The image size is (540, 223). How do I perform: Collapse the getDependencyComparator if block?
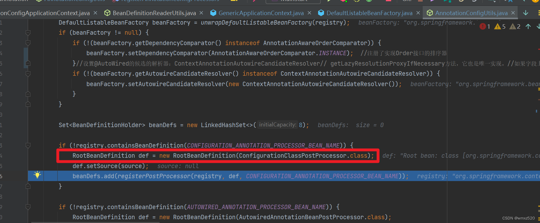(28, 43)
